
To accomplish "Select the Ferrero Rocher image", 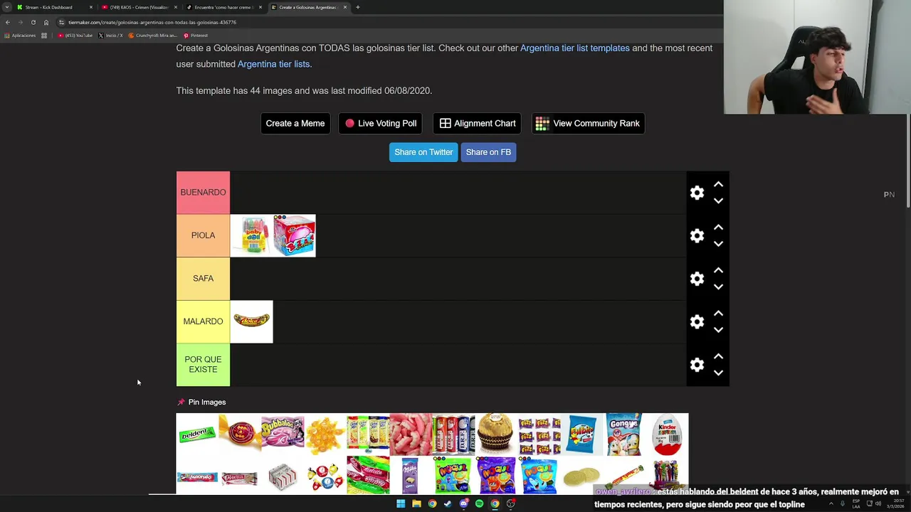I will (496, 434).
